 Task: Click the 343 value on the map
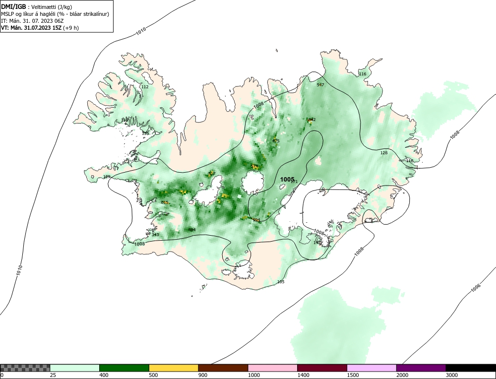(x=155, y=235)
